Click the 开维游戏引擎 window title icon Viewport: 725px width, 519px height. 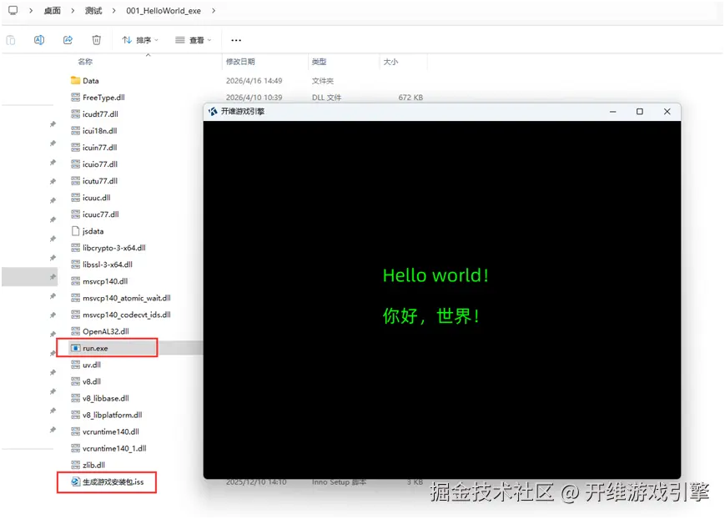tap(213, 112)
